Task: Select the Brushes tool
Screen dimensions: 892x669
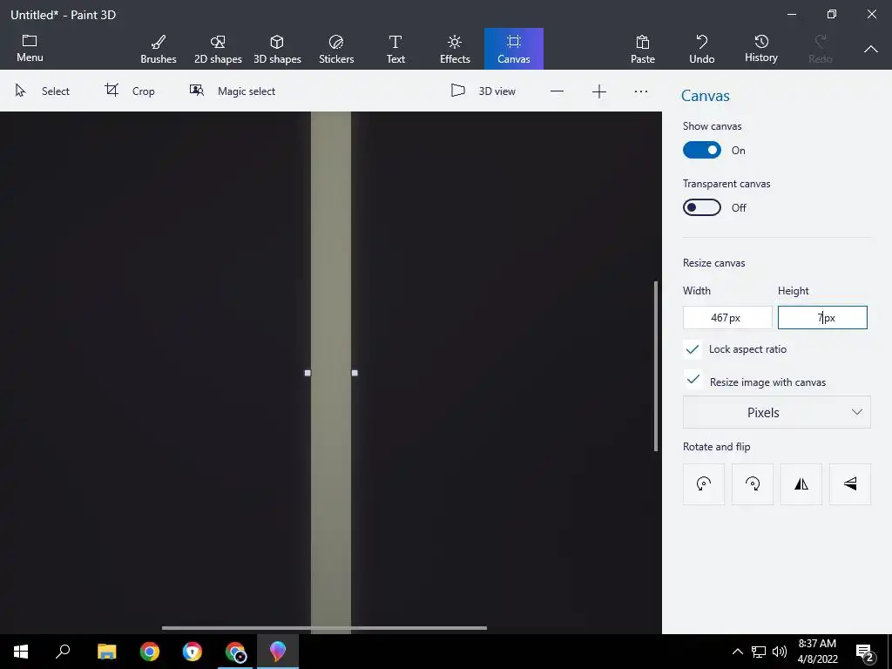Action: [159, 49]
